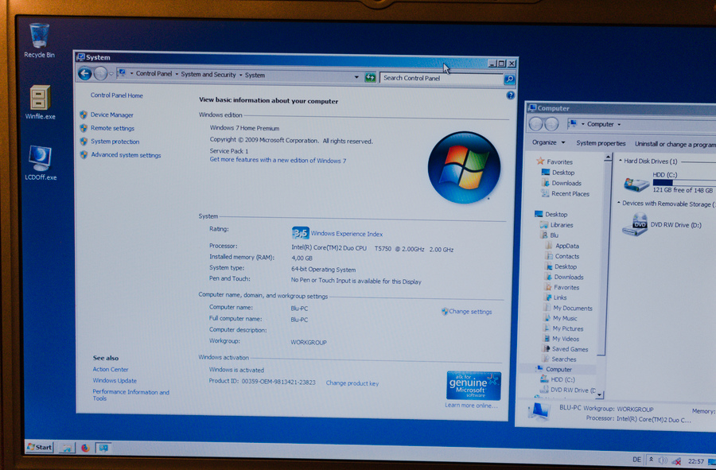This screenshot has height=470, width=716.
Task: Click the search magnifier in Control Panel
Action: click(x=509, y=80)
